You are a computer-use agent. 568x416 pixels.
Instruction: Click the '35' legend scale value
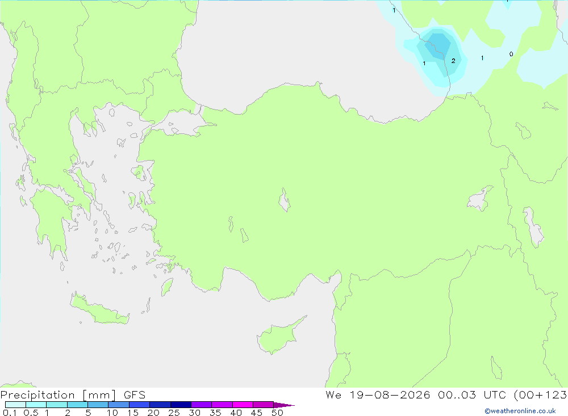pos(215,413)
